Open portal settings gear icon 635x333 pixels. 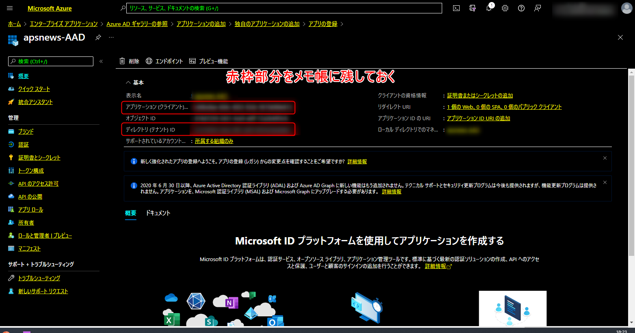pyautogui.click(x=505, y=8)
